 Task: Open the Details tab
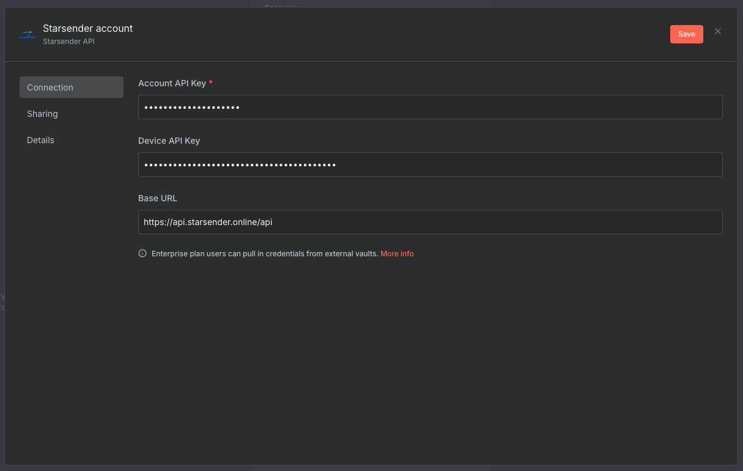click(x=72, y=140)
